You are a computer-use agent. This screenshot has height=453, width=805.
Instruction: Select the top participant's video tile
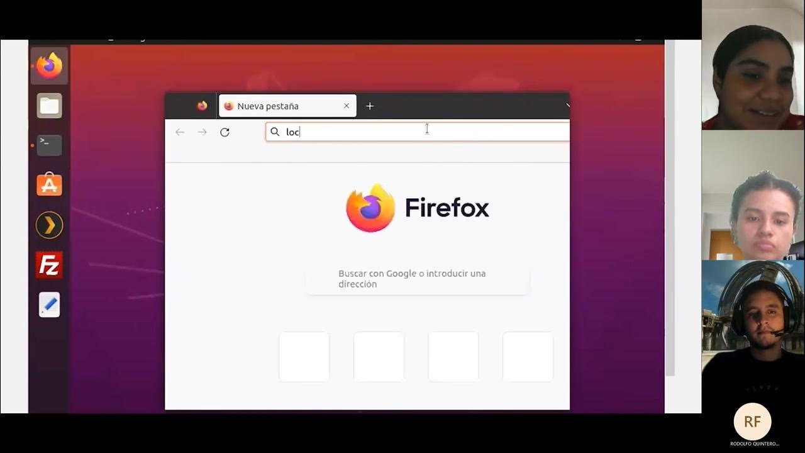click(753, 65)
